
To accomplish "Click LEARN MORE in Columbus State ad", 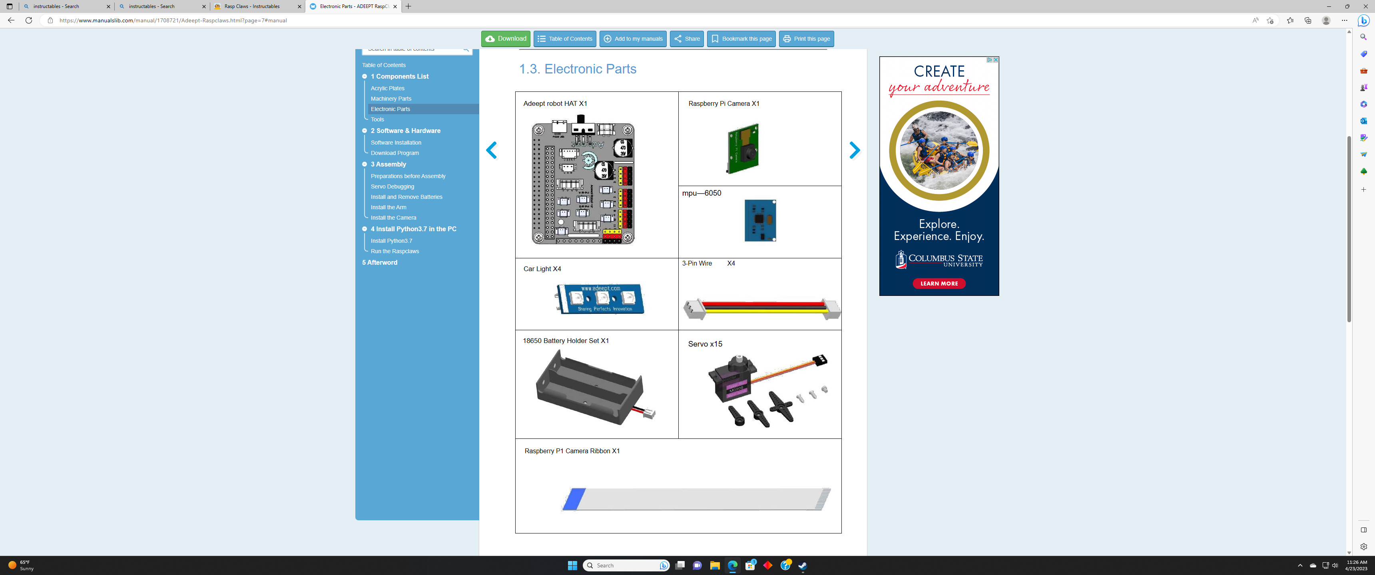I will pos(939,284).
